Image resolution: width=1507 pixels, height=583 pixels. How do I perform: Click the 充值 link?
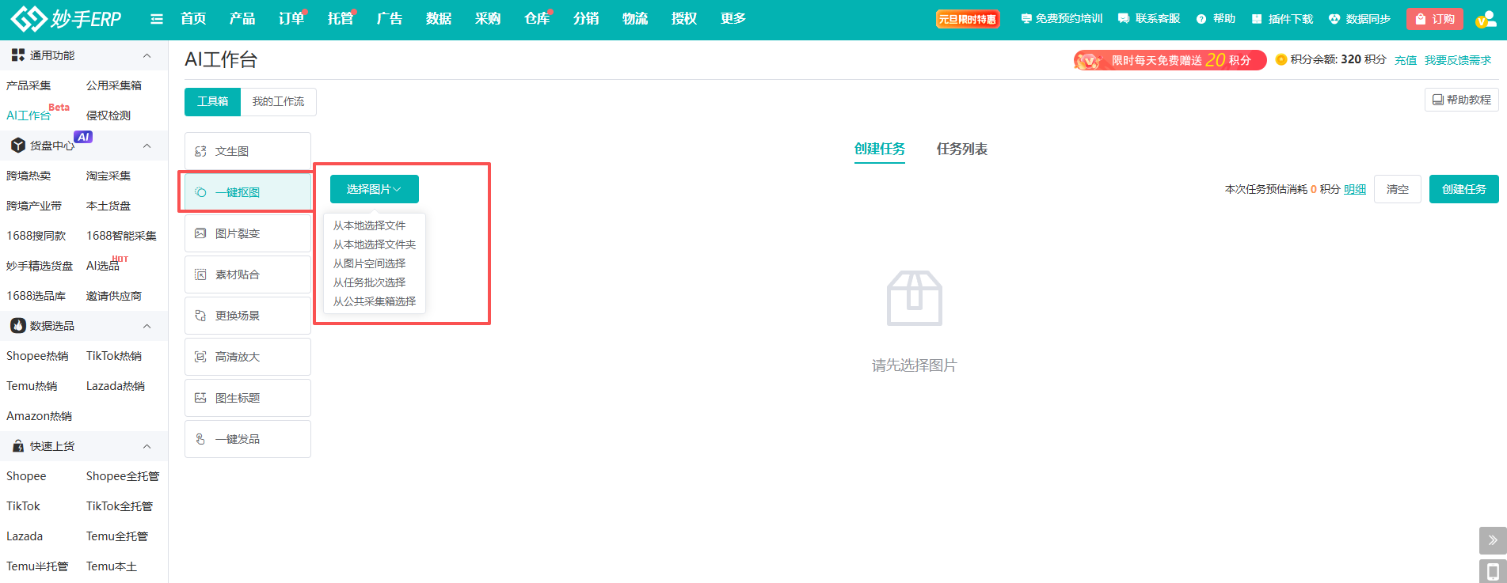1406,60
